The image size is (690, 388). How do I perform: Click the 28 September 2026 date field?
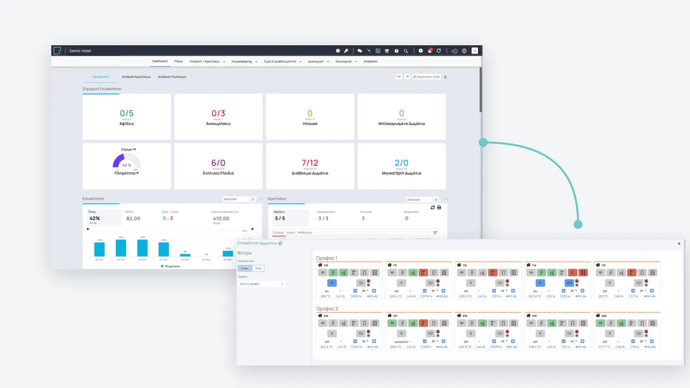pos(426,77)
